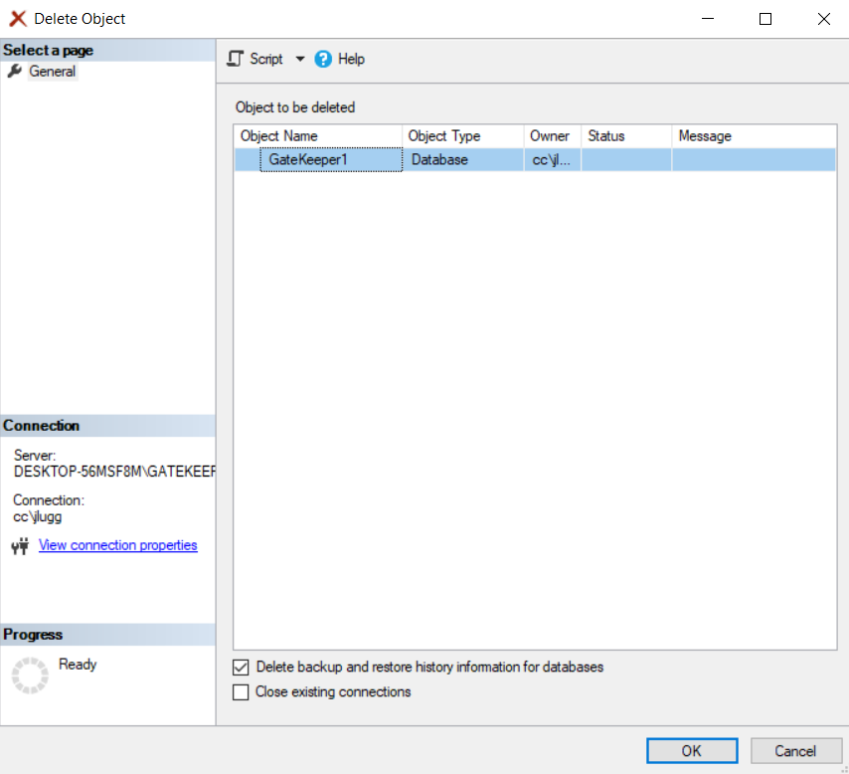Select the General page in sidebar

tap(52, 72)
